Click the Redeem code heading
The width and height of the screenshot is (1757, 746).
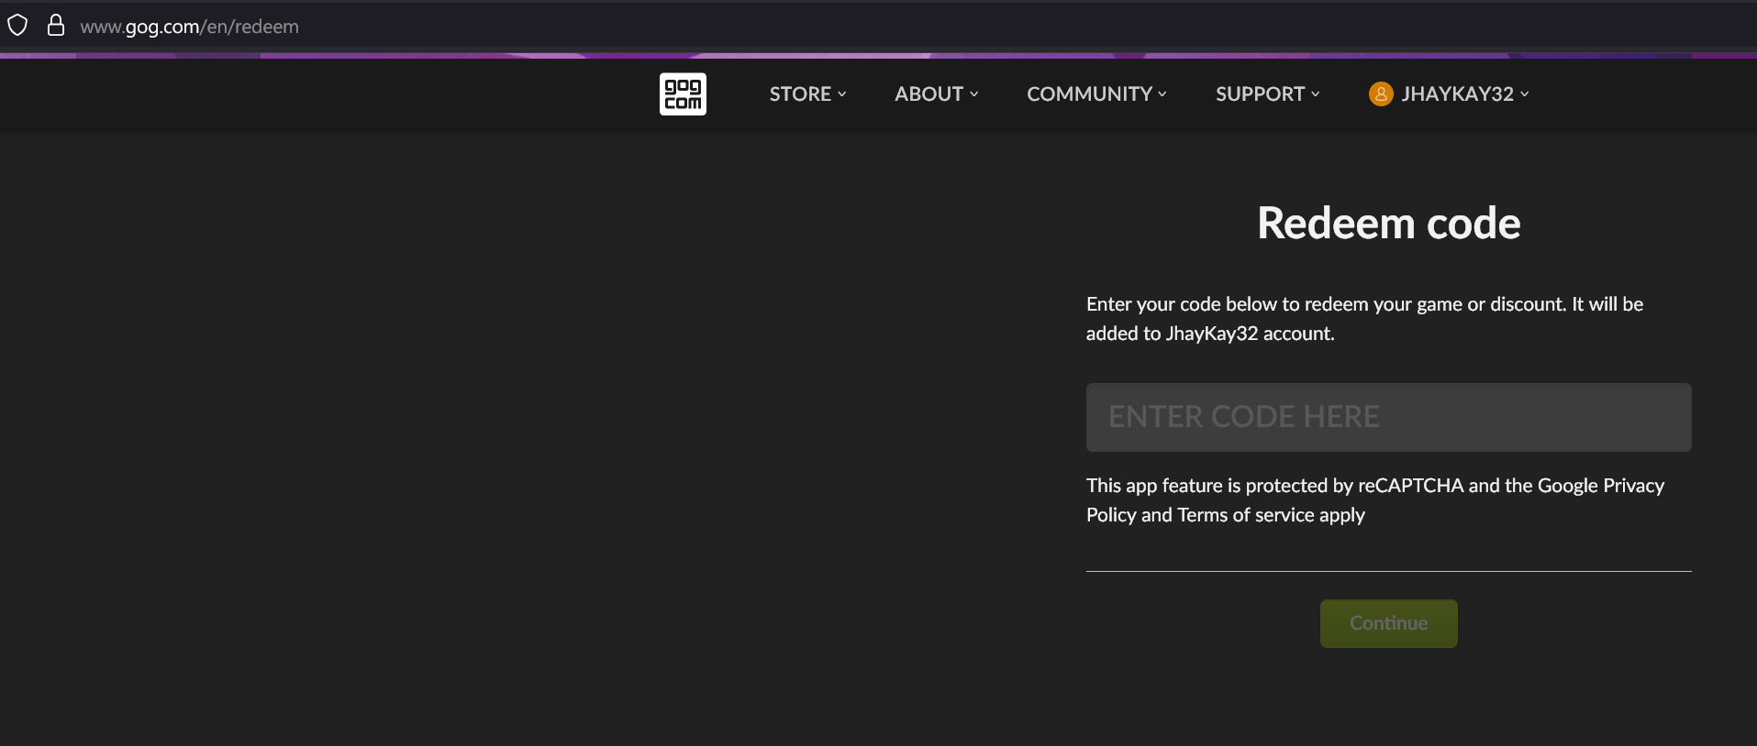tap(1388, 224)
